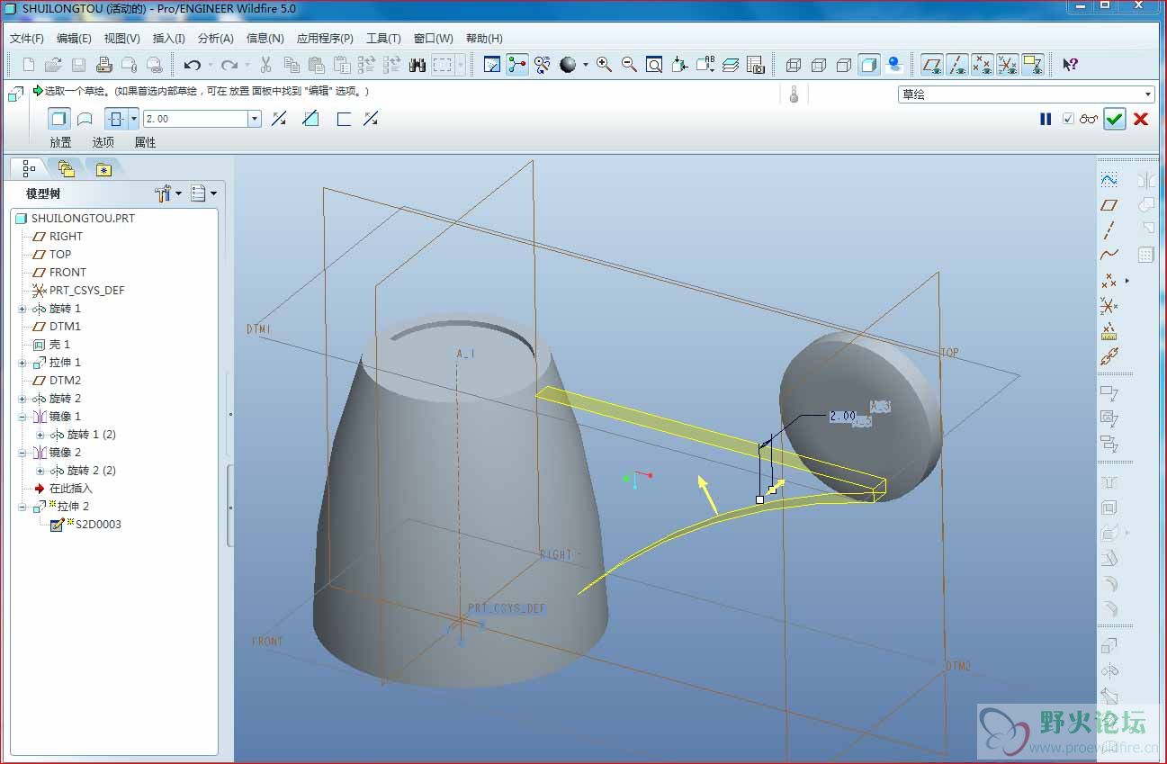Click the Refit view icon
This screenshot has width=1167, height=764.
click(654, 65)
